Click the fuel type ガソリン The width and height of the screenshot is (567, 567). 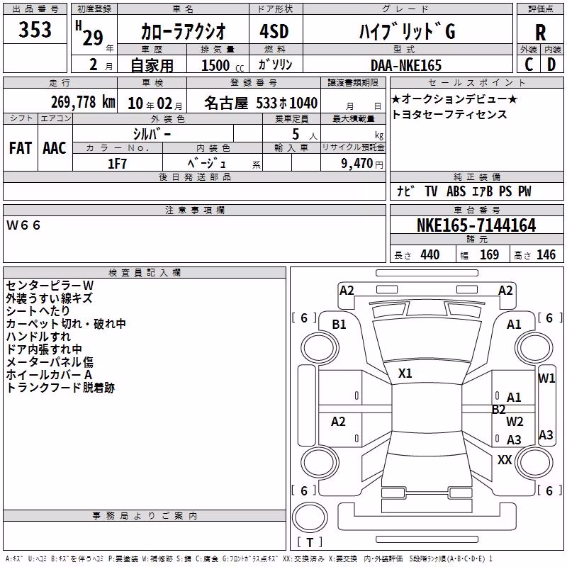pyautogui.click(x=275, y=64)
